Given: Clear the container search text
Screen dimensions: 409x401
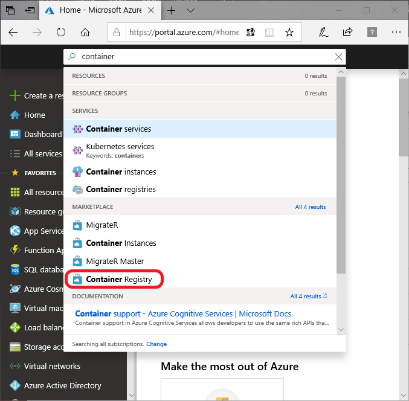Looking at the screenshot, I should coord(338,57).
